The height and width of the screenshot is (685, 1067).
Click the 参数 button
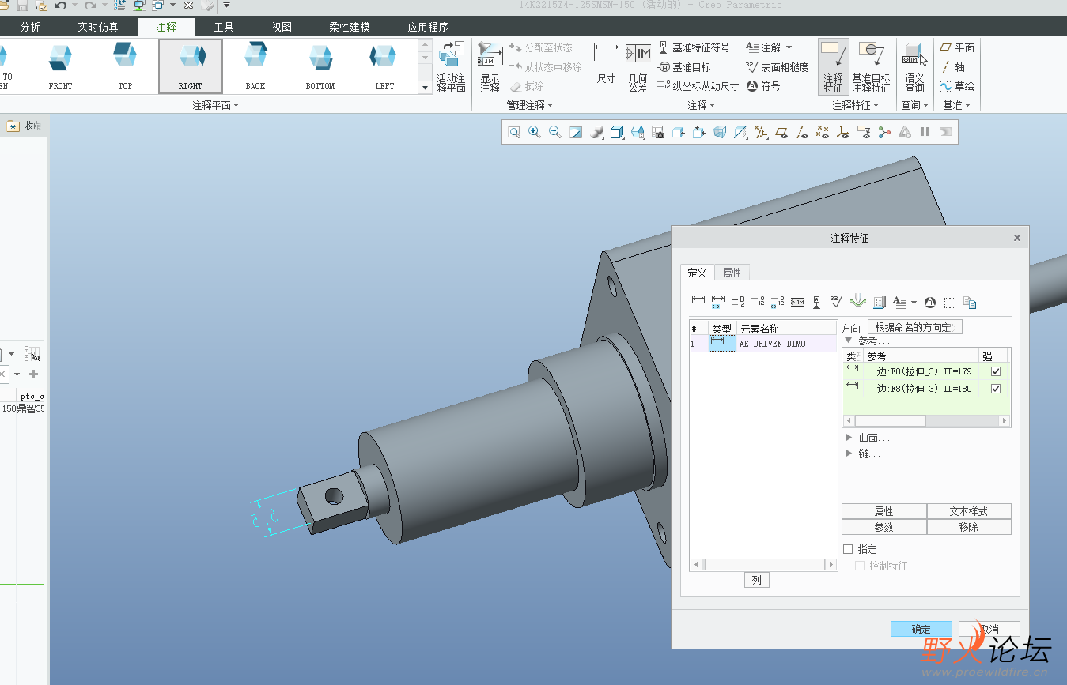click(883, 527)
